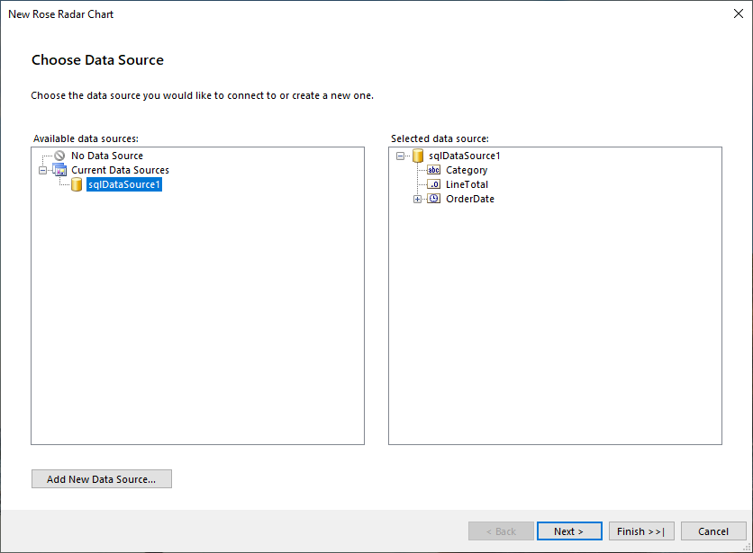
Task: Close the New Rose Radar Chart dialog
Action: coord(738,13)
